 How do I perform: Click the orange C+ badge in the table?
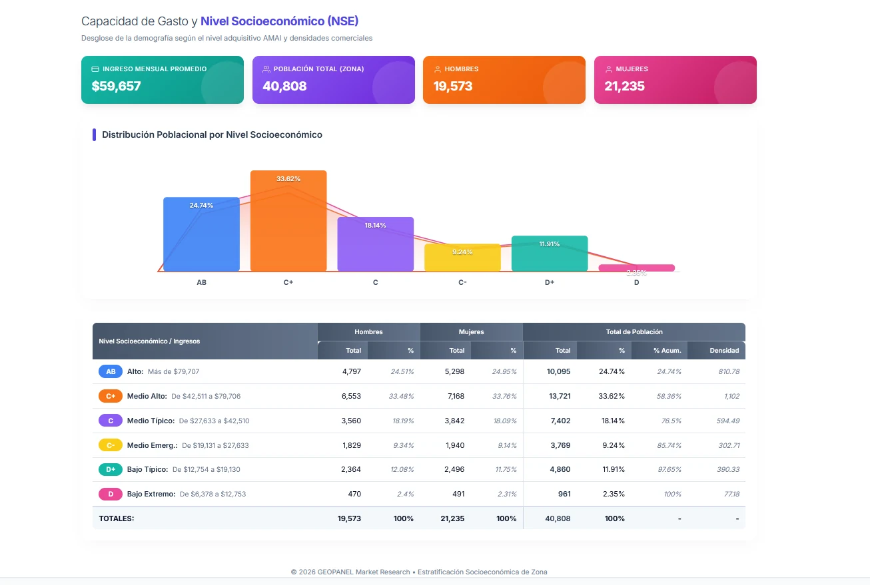click(x=111, y=396)
